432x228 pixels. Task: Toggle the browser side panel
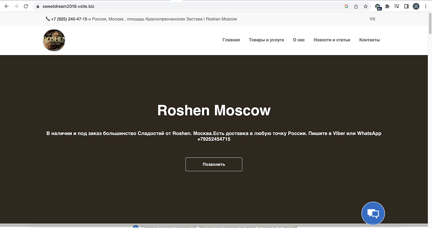406,6
